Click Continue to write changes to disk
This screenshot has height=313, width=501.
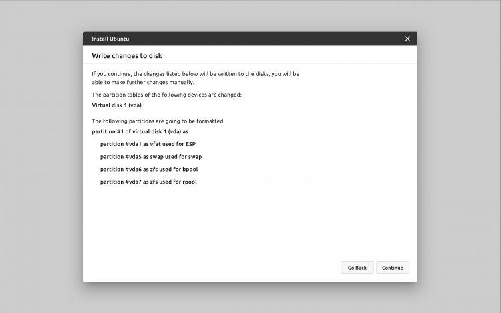pyautogui.click(x=392, y=268)
